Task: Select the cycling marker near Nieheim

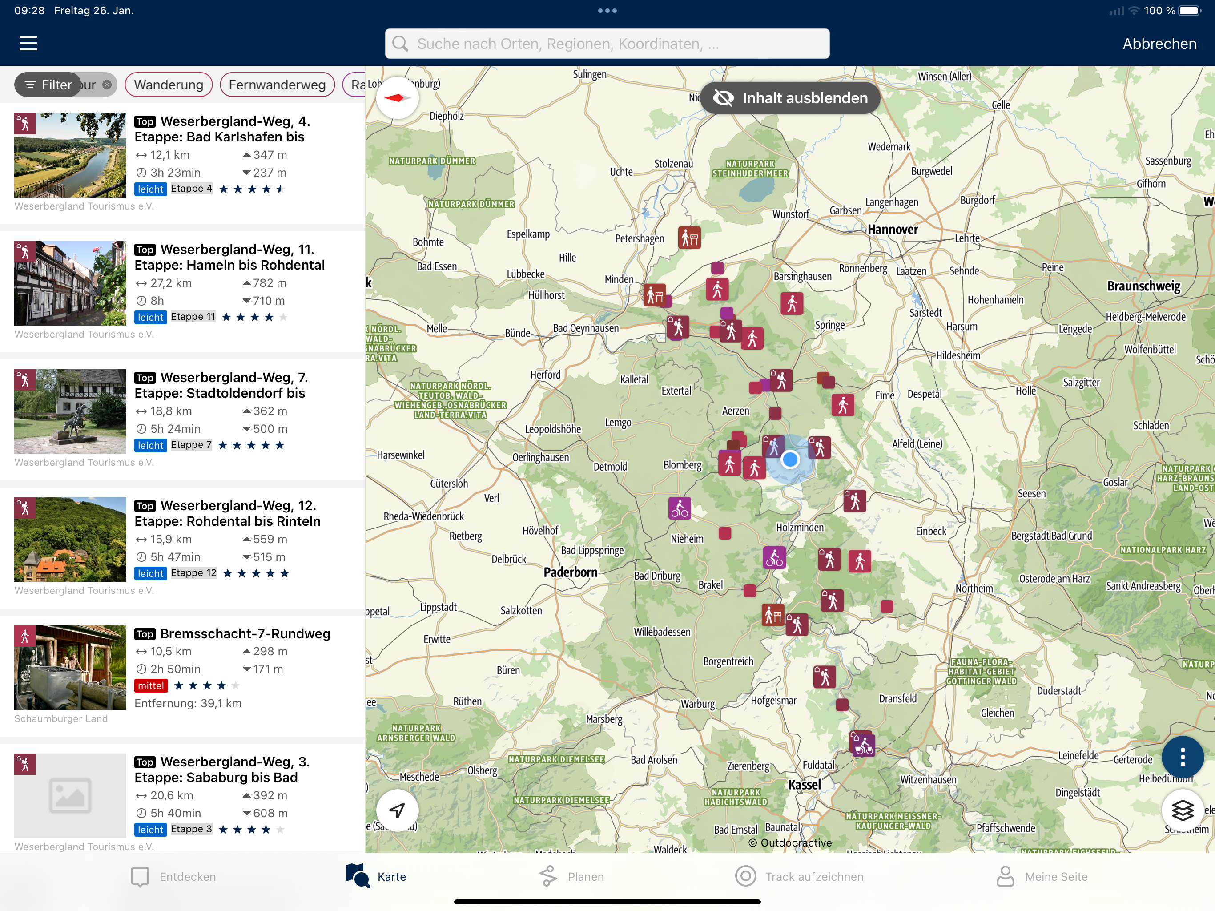Action: 680,508
